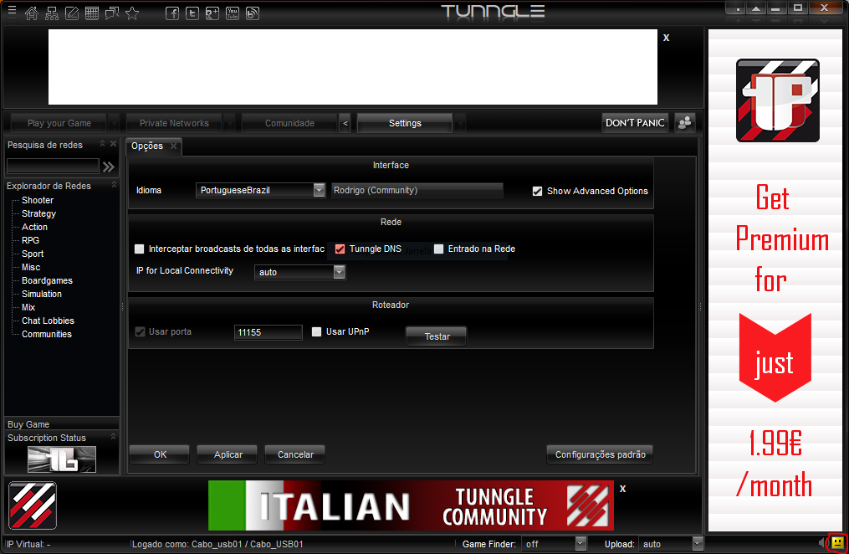849x554 pixels.
Task: Enable the Usar UPnP checkbox
Action: coord(317,331)
